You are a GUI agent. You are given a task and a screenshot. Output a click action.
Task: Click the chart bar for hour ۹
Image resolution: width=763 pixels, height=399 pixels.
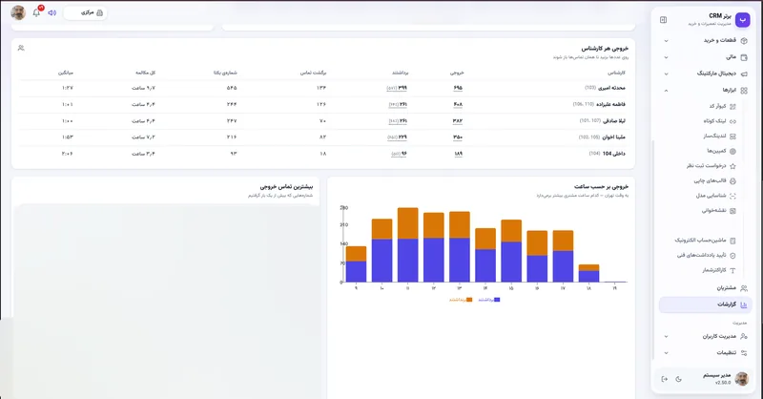click(356, 264)
